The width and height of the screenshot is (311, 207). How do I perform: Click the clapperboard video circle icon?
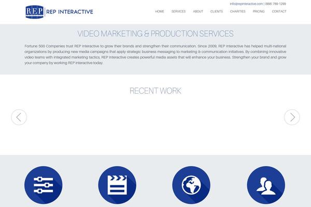point(117,185)
